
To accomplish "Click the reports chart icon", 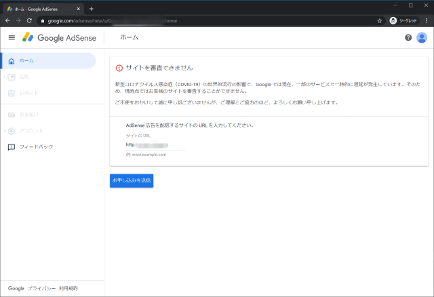I will [12, 94].
